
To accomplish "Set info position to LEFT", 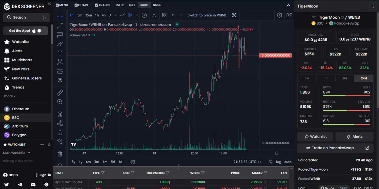I will [132, 5].
